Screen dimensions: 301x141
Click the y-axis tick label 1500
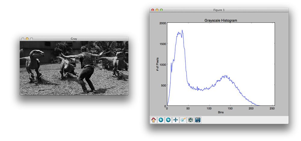163,43
